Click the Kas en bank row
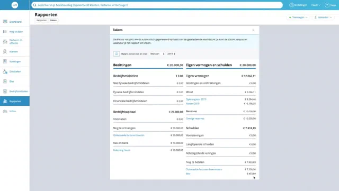Screen dimensions: 339x191 pos(148,143)
